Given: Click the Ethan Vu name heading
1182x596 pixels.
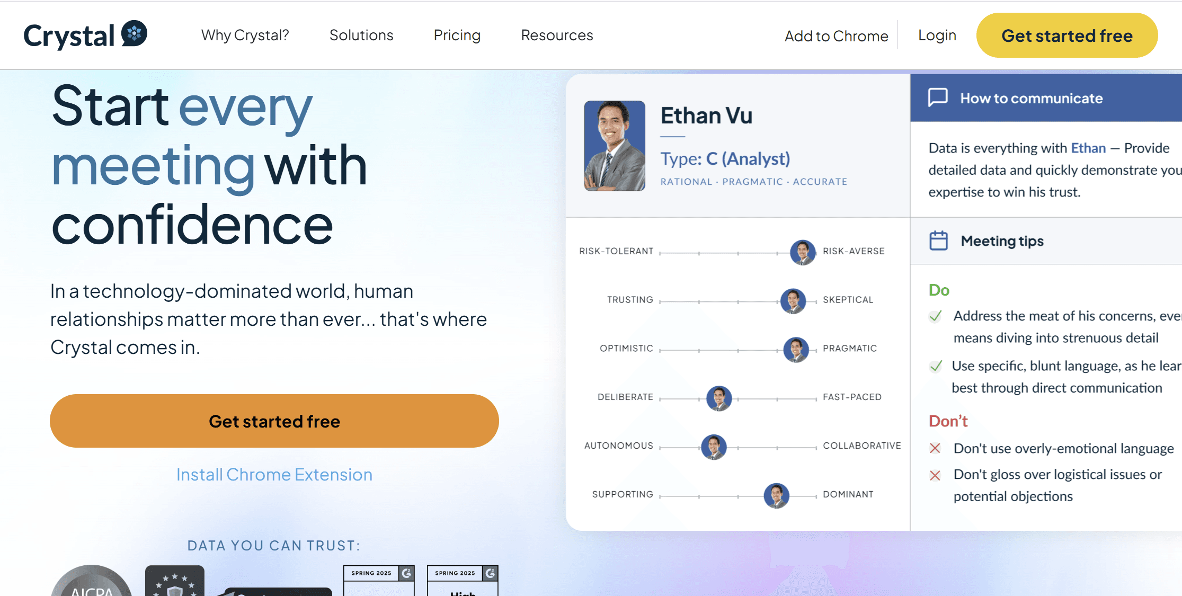Looking at the screenshot, I should 706,115.
